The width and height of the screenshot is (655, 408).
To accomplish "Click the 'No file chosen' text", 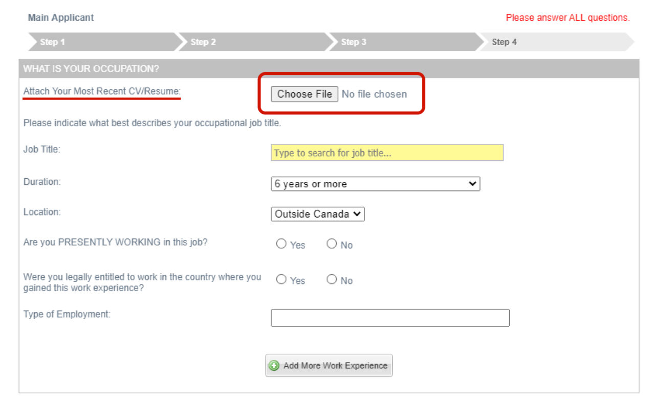I will tap(374, 94).
